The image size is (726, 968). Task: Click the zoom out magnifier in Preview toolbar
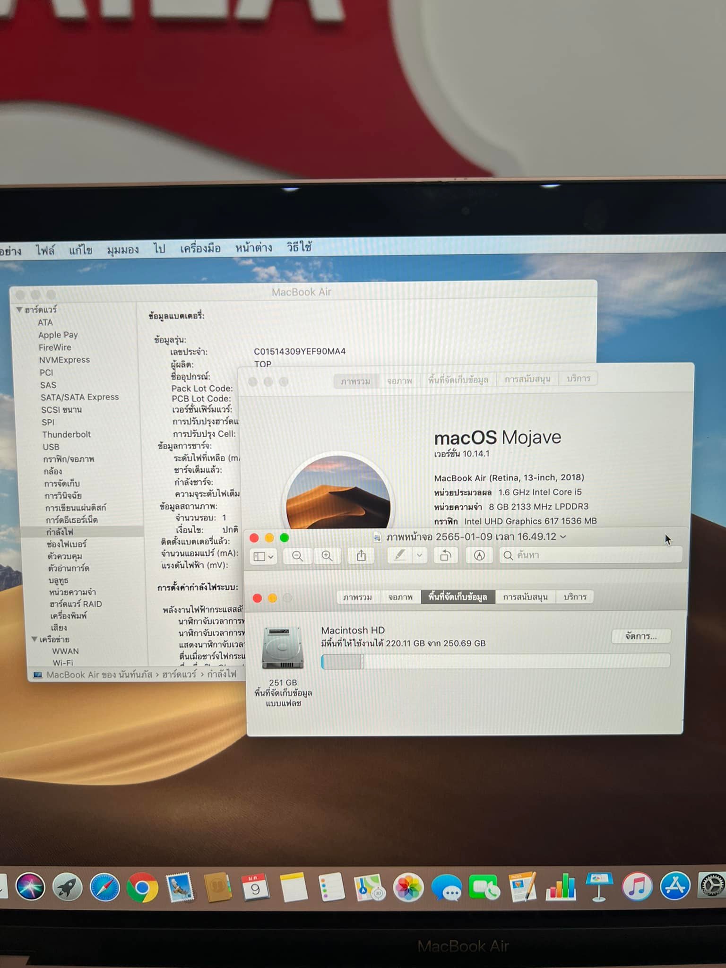pos(297,556)
